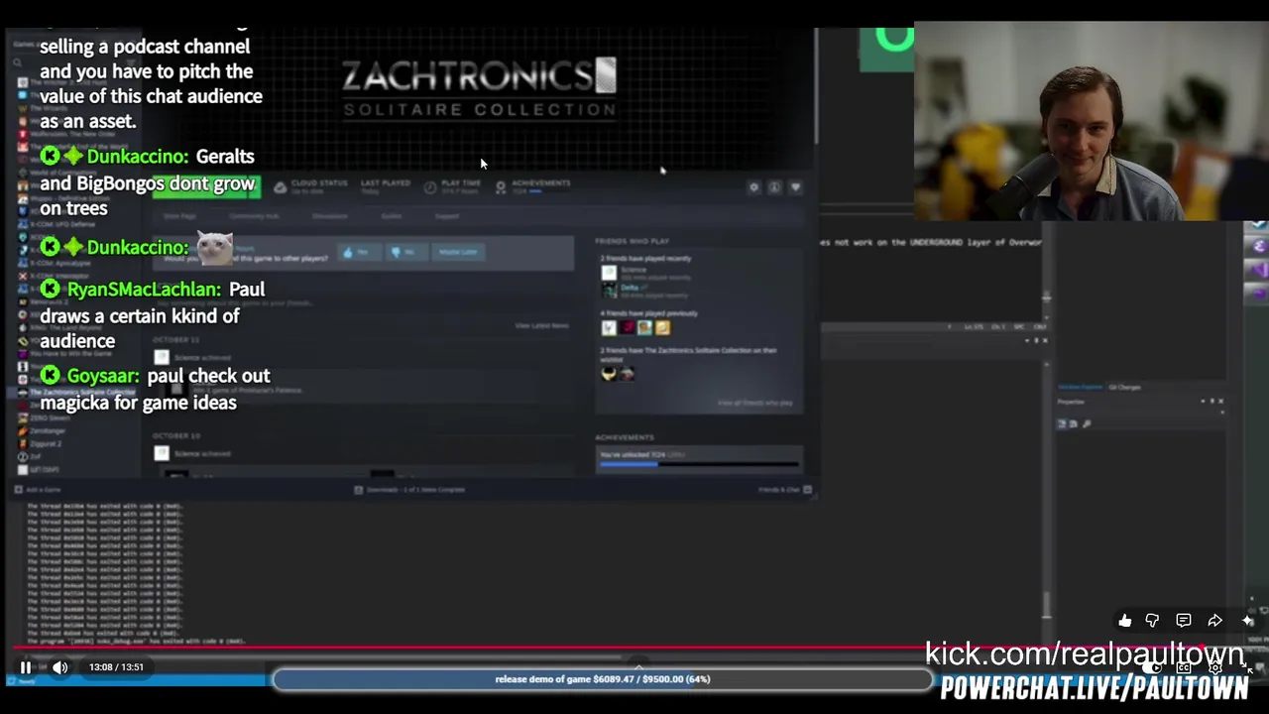
Task: Toggle closed captions with the CC button
Action: point(1184,668)
